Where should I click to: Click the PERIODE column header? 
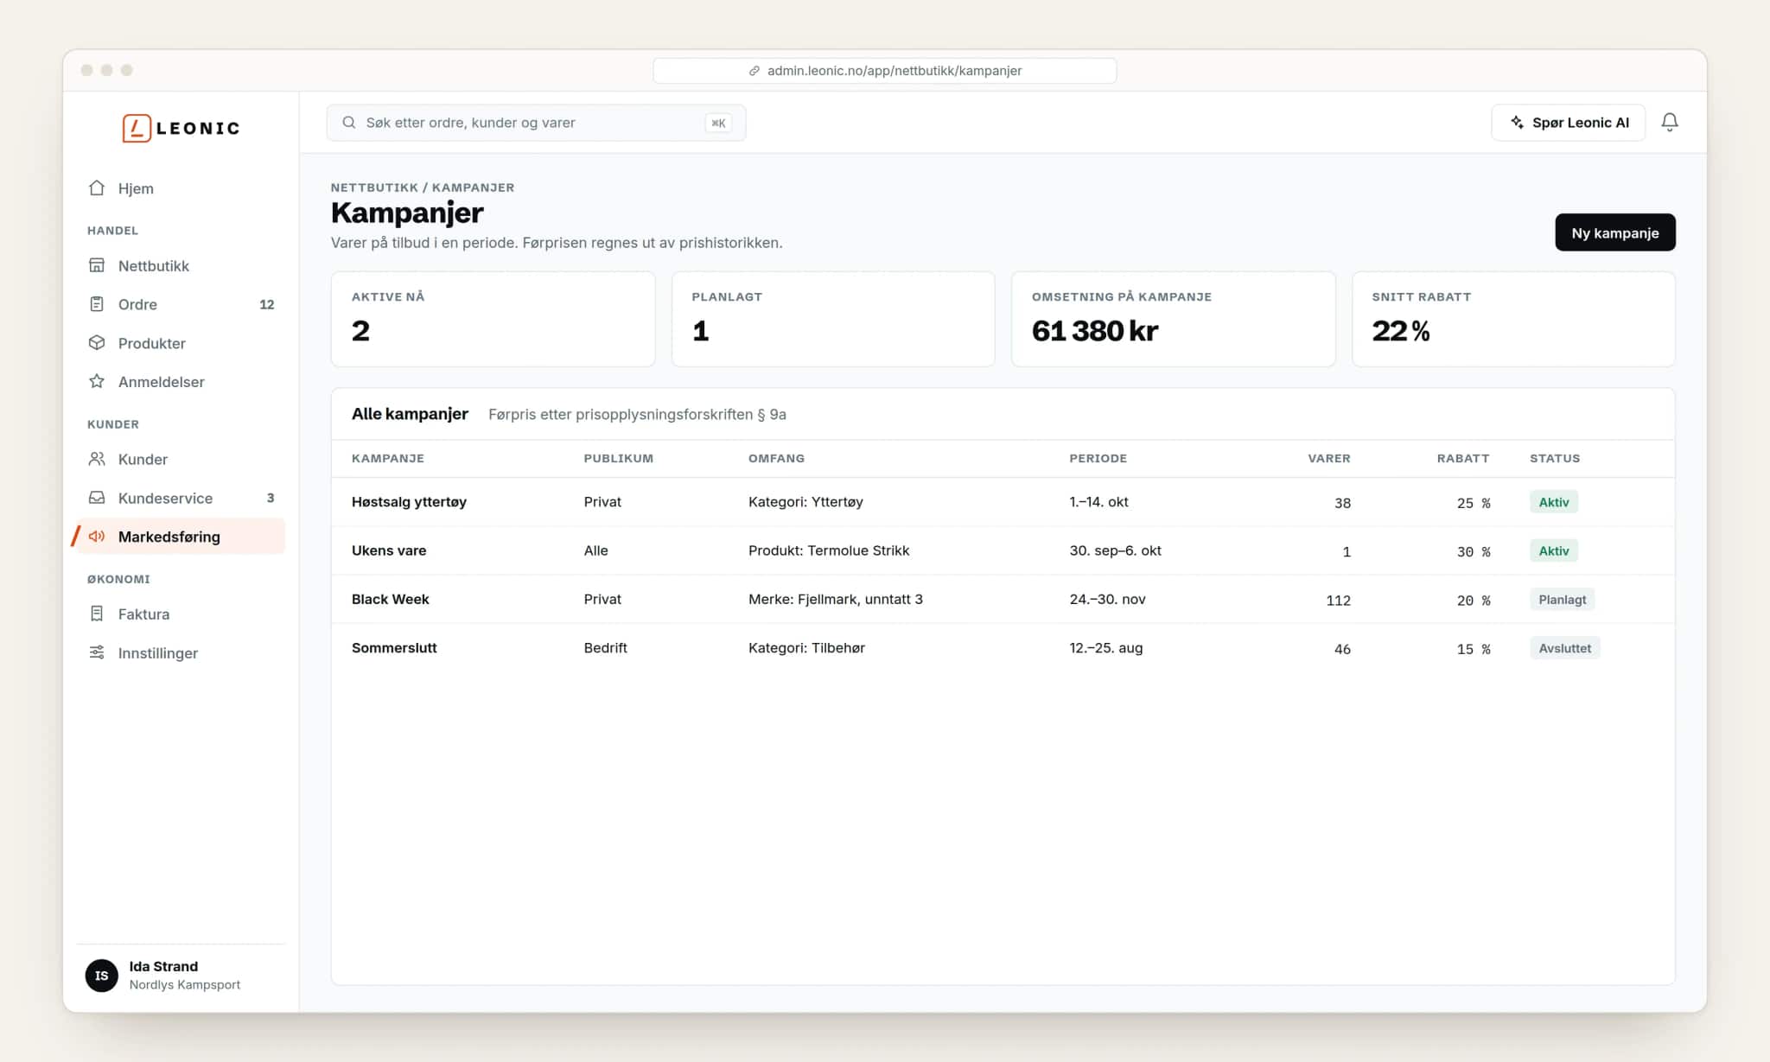coord(1098,458)
